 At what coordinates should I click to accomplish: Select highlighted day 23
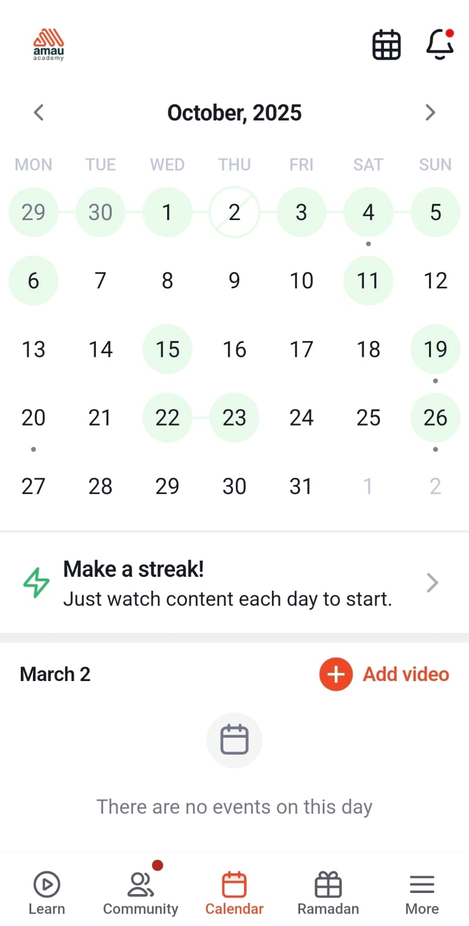[234, 418]
